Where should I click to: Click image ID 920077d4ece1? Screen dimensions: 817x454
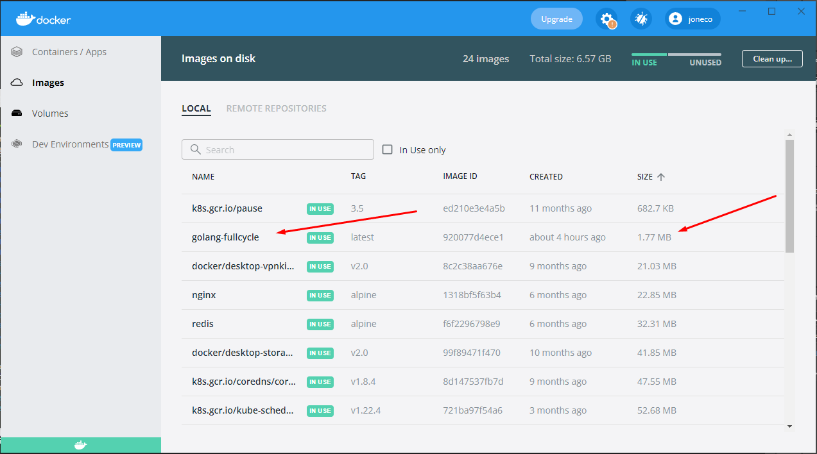474,237
